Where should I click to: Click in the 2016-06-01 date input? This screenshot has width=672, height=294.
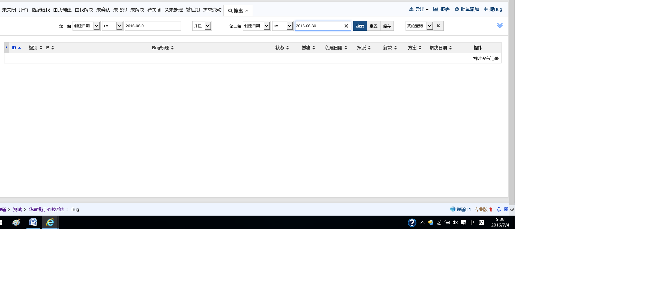click(152, 26)
